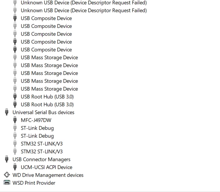Click the icon of the last USB Root Hub
The height and width of the screenshot is (192, 220).
click(x=15, y=104)
